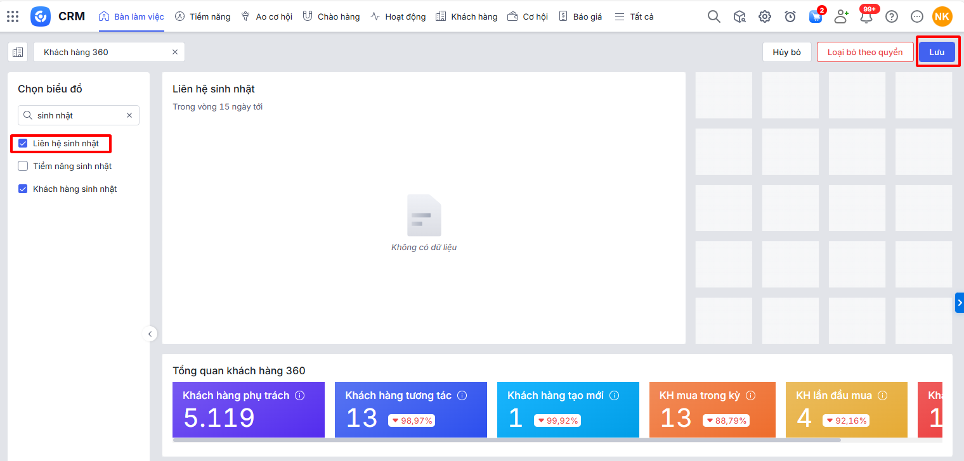Open the settings gear icon
The image size is (964, 461).
click(x=765, y=17)
